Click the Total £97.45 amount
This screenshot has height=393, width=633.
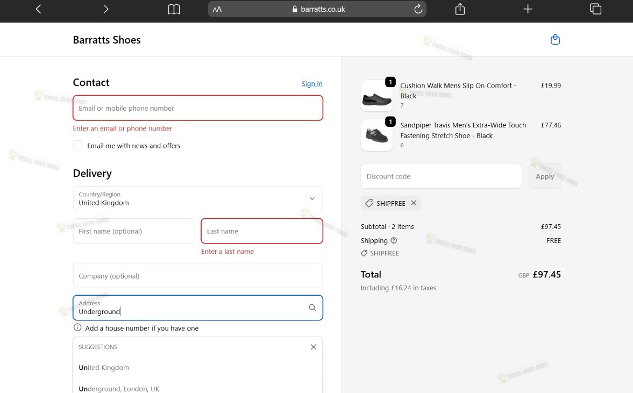tap(546, 274)
